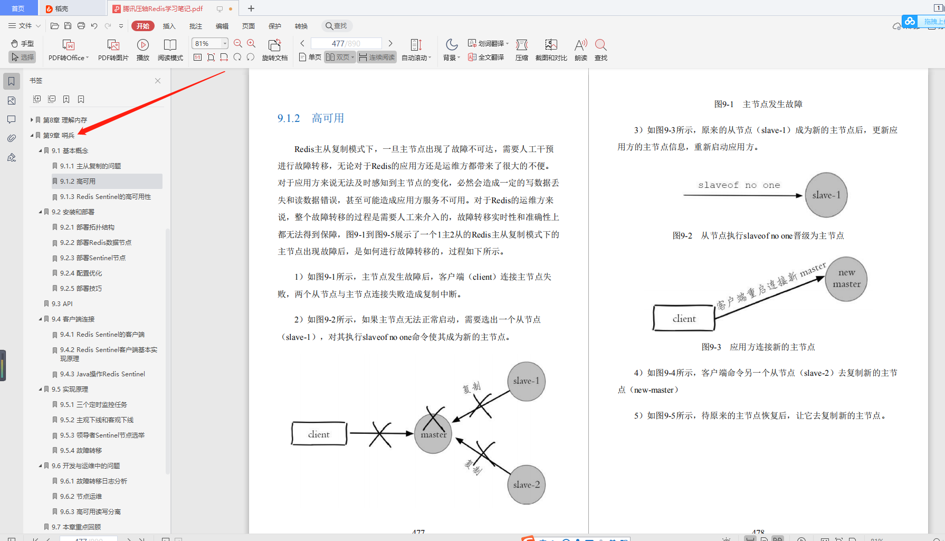Open bookmark 9.1.3 Redis Sentinel的高可用性
Screen dimensions: 945x541
(x=106, y=196)
